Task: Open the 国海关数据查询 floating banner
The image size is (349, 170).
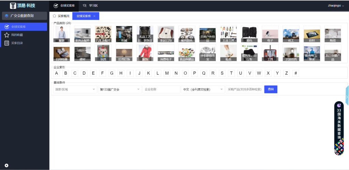Action: 339,128
